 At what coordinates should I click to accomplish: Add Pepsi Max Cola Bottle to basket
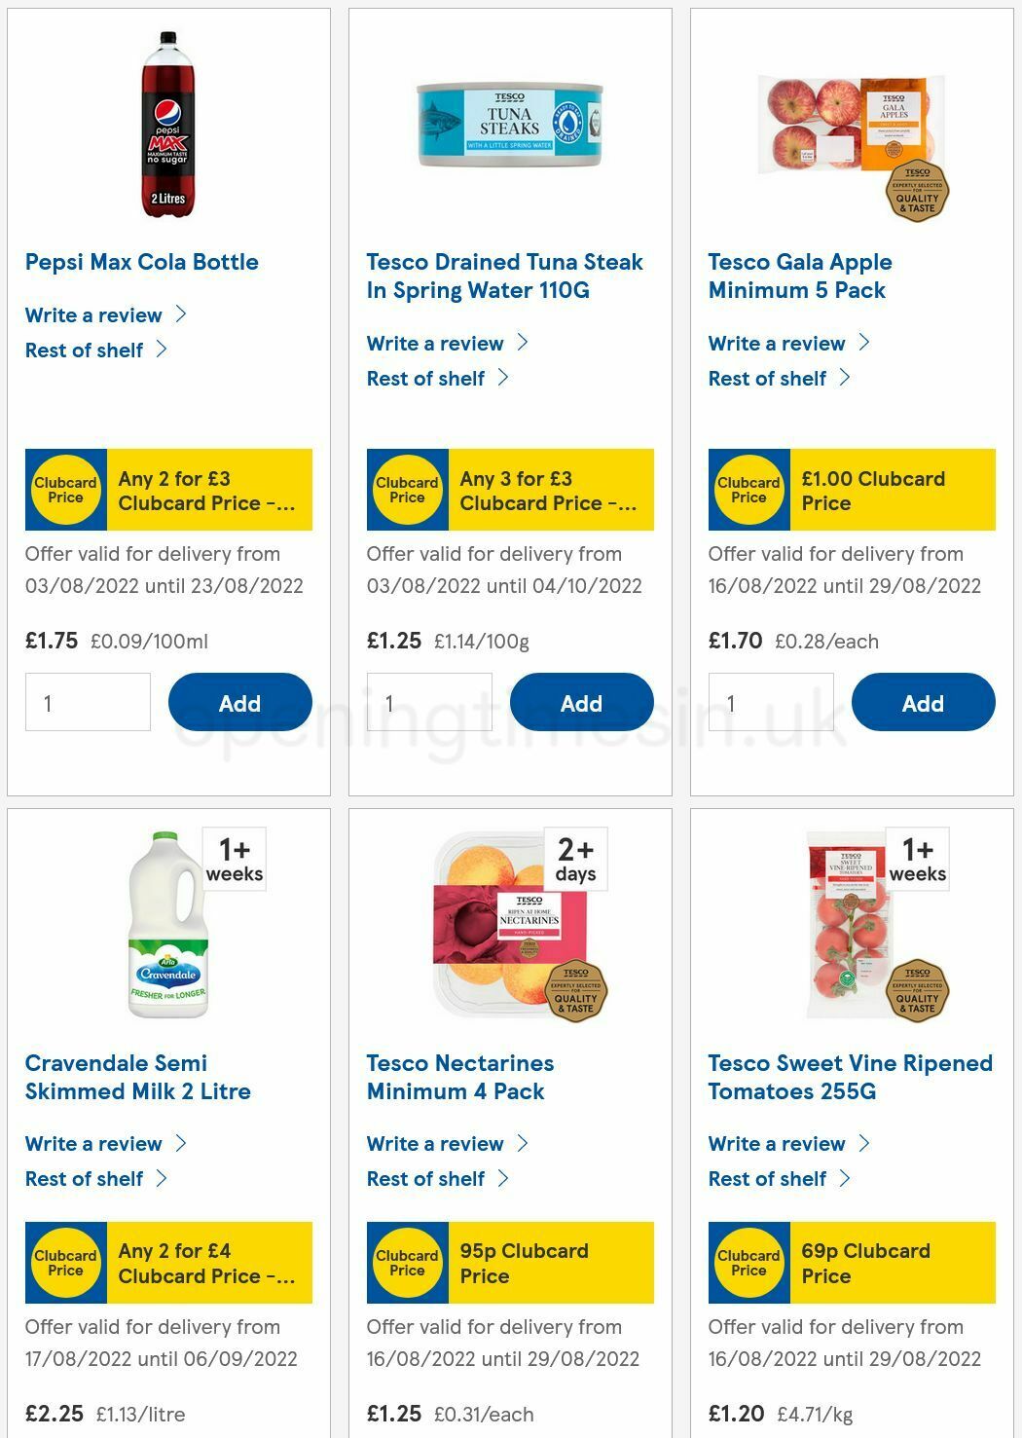(239, 702)
